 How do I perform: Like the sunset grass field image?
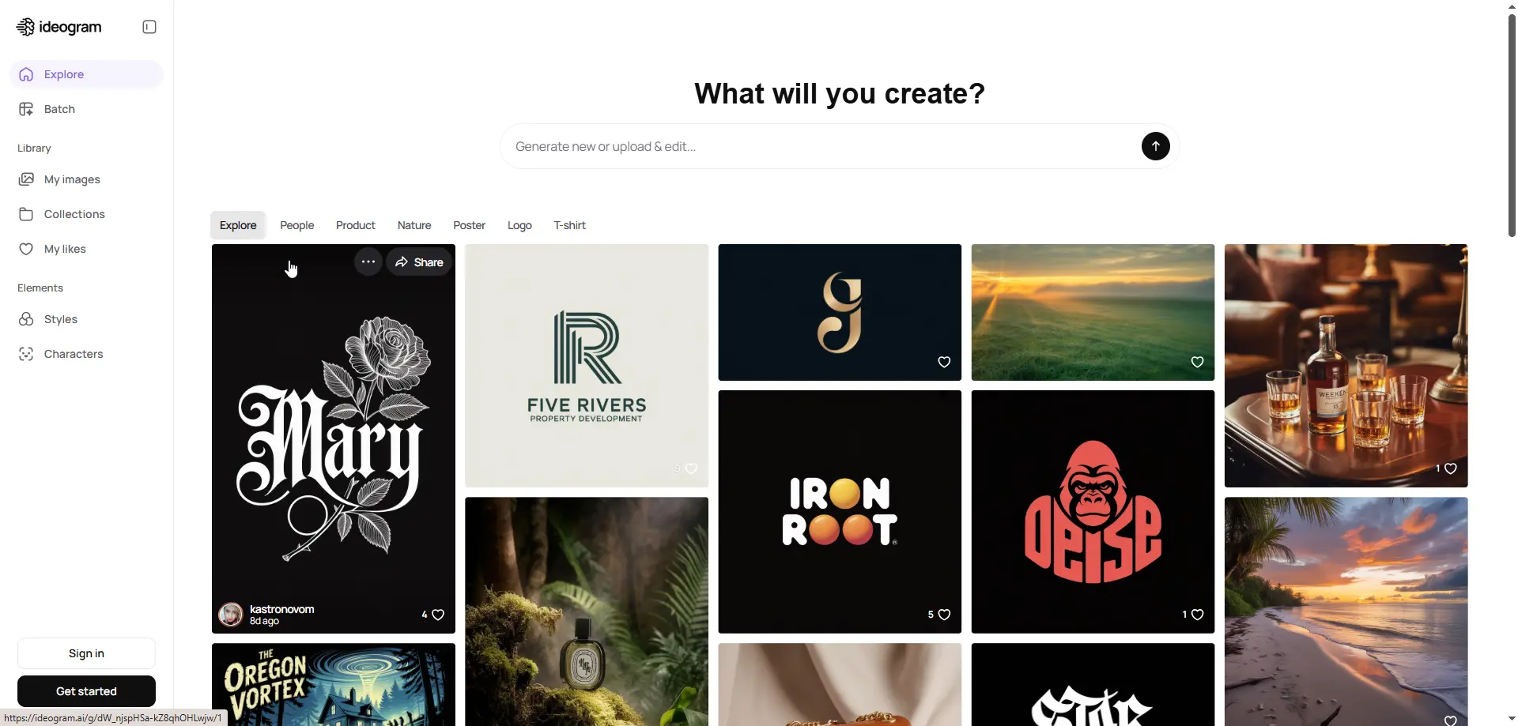(x=1197, y=362)
